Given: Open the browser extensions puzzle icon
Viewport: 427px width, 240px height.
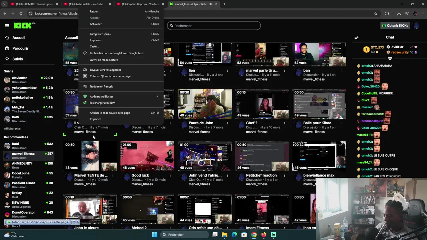Looking at the screenshot, I should tap(387, 13).
